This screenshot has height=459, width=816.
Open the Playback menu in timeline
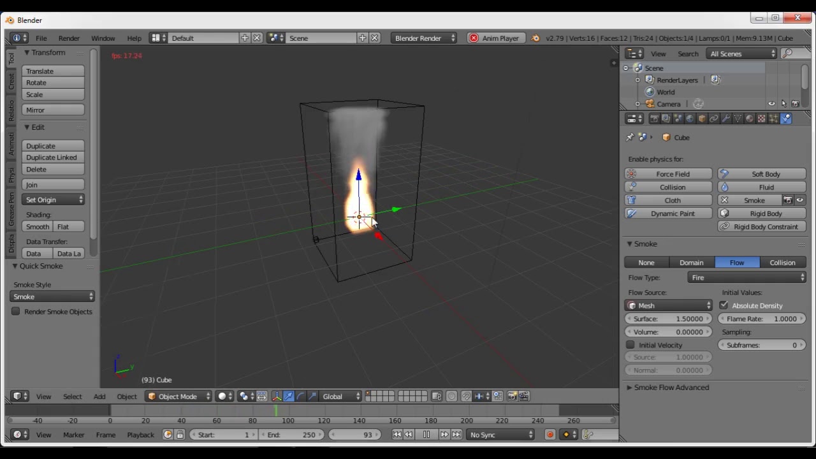click(x=140, y=435)
